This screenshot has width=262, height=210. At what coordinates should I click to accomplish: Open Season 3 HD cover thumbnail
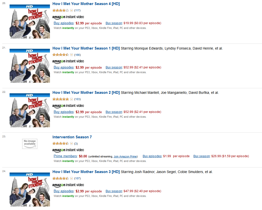click(x=30, y=189)
